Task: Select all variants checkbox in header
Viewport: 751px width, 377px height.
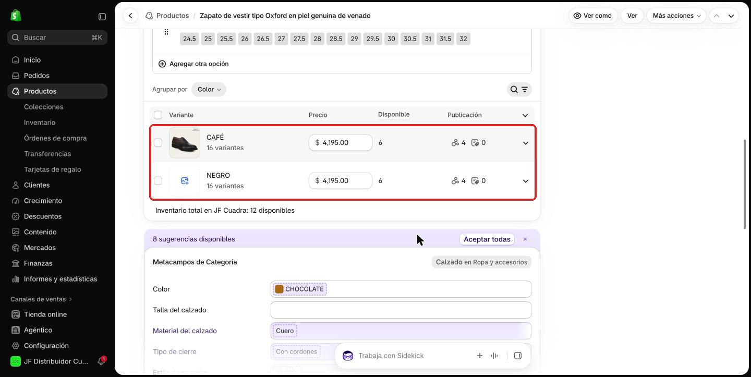Action: [158, 115]
